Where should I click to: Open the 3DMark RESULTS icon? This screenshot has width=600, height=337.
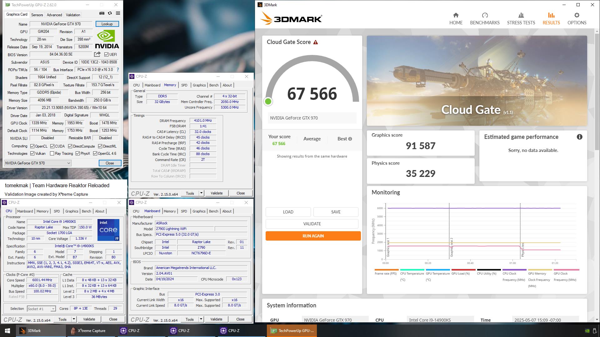pos(551,15)
